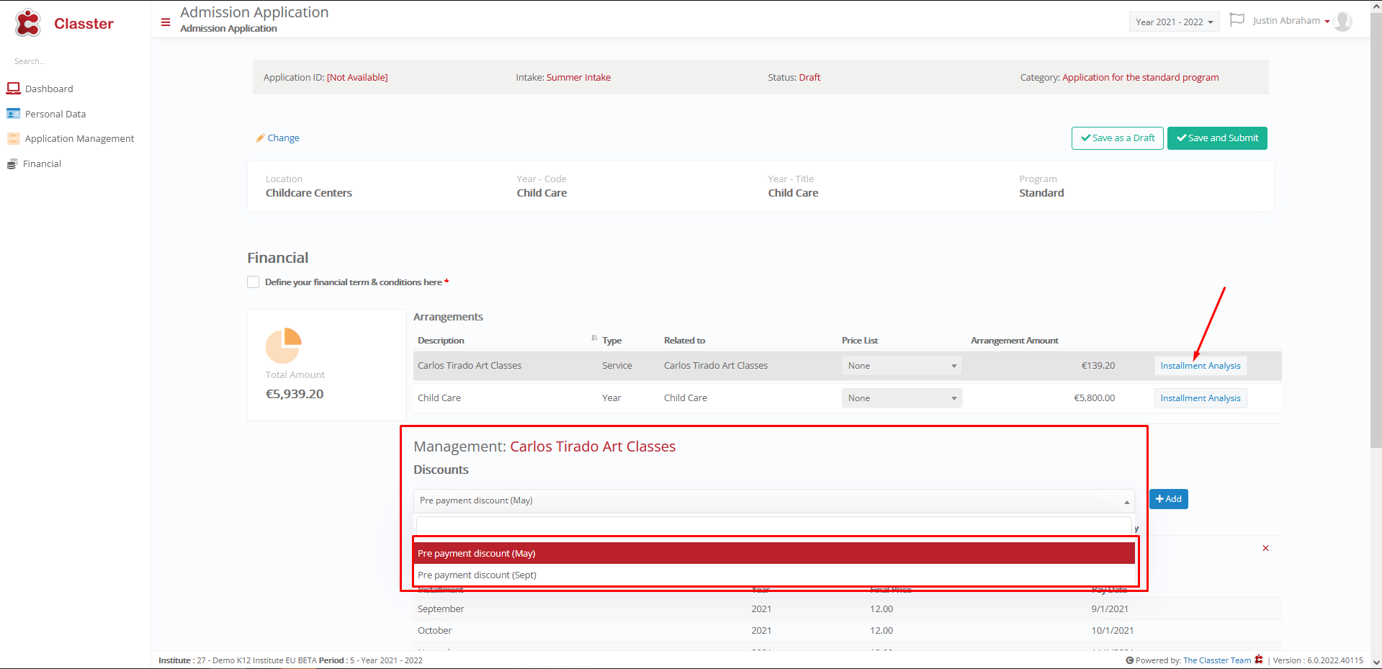Click the Service type cell
This screenshot has height=669, width=1382.
point(616,366)
